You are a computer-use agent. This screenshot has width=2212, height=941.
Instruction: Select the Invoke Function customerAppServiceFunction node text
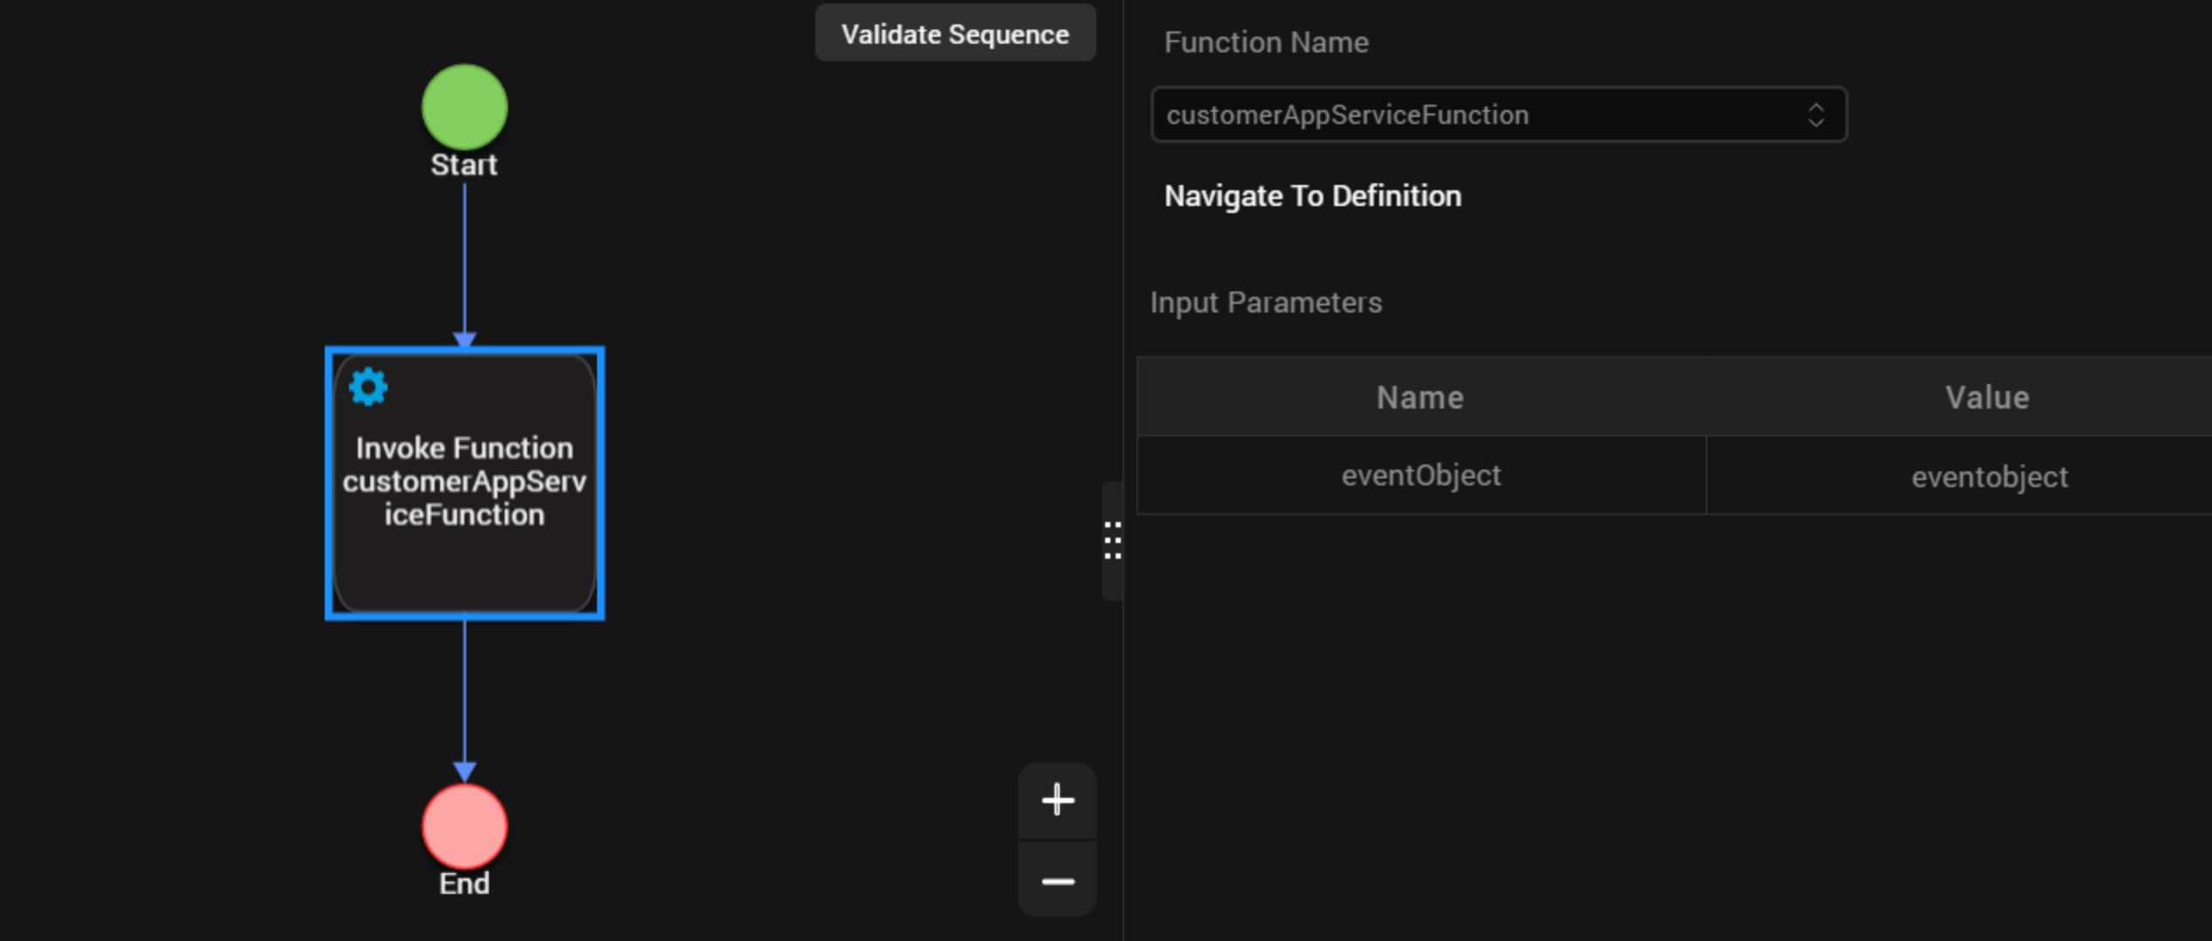point(464,482)
